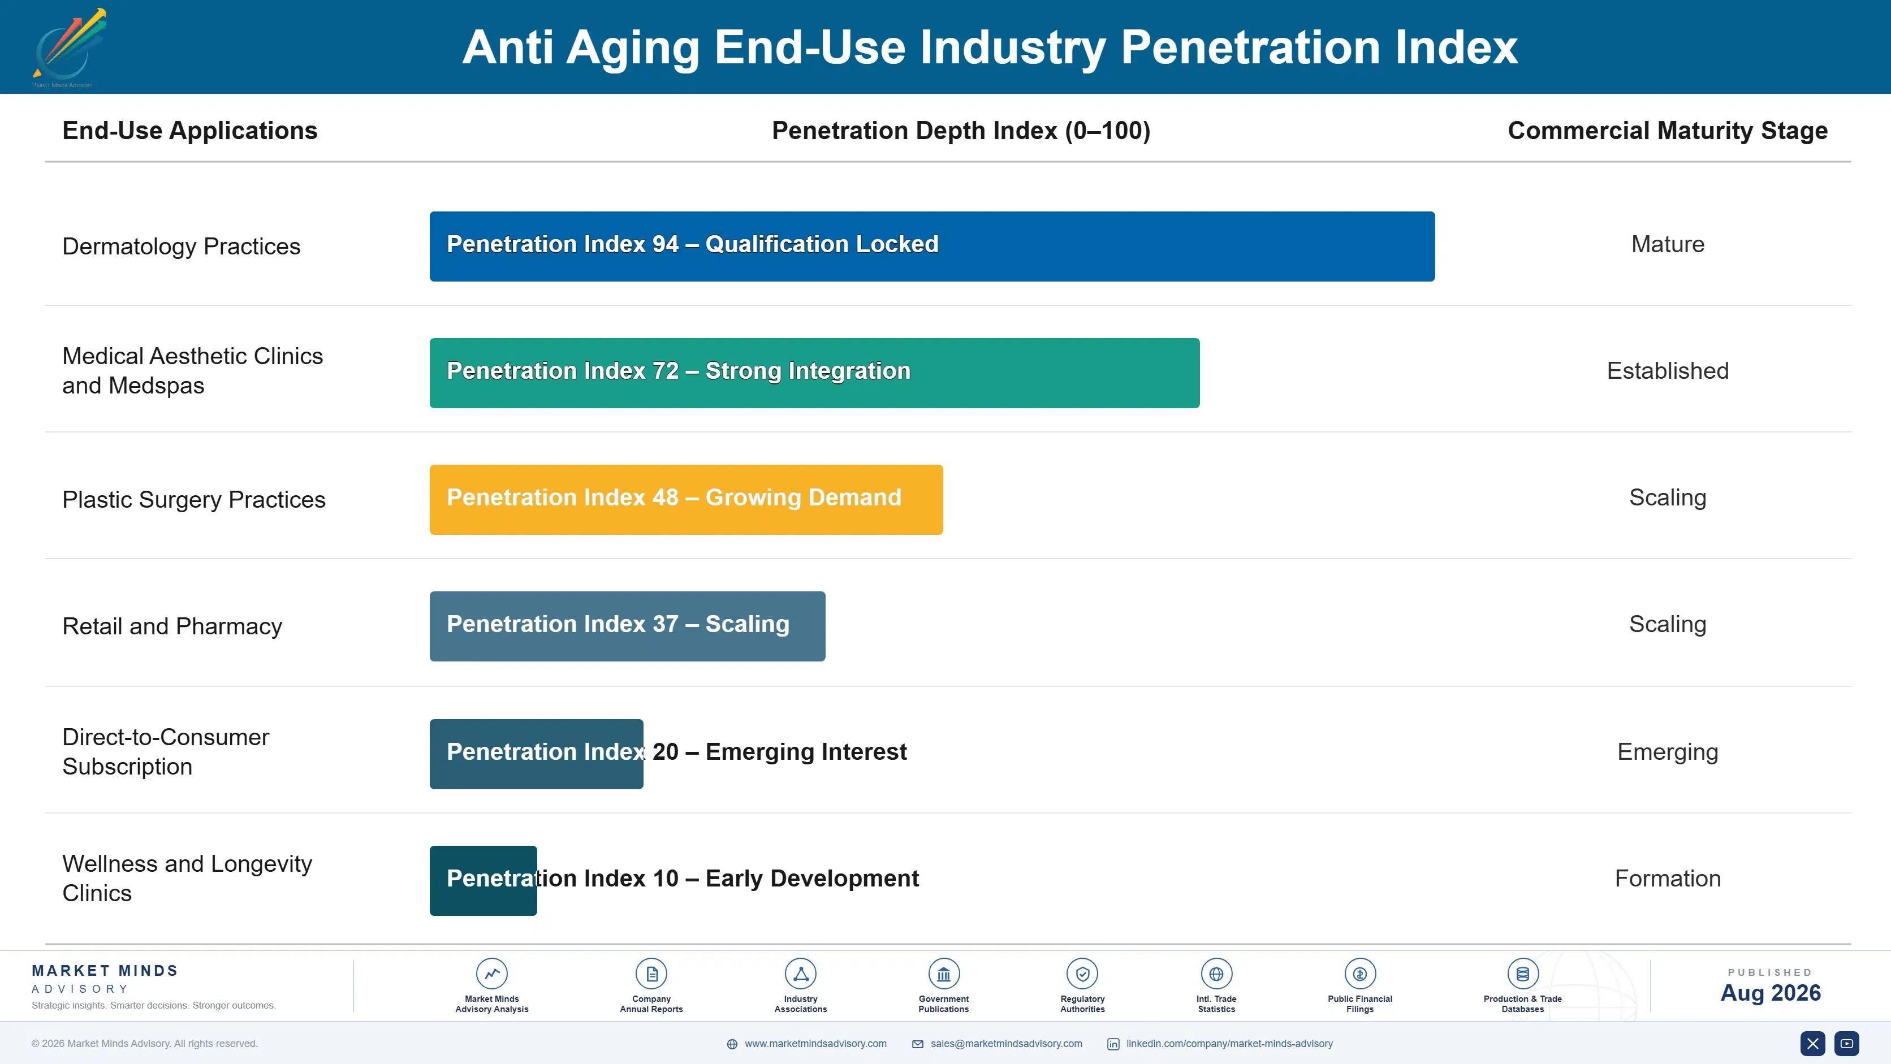Click 'Dermatology Practices' row label
This screenshot has width=1891, height=1064.
click(182, 246)
